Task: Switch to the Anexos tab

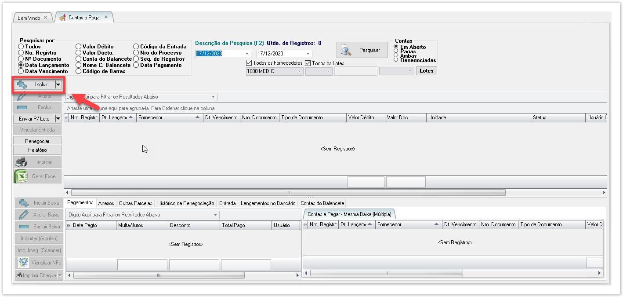Action: 106,203
